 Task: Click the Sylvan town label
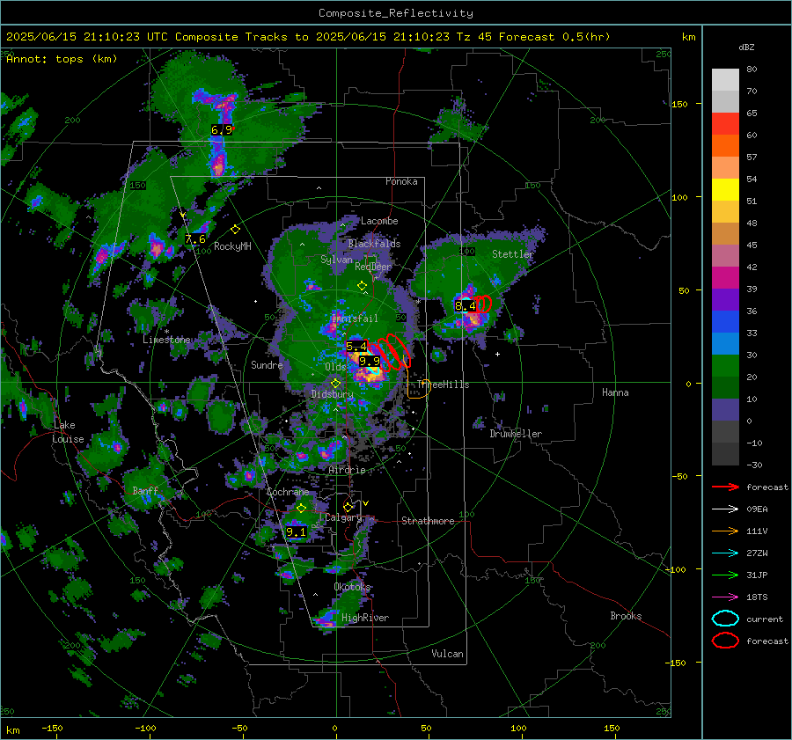tap(336, 260)
